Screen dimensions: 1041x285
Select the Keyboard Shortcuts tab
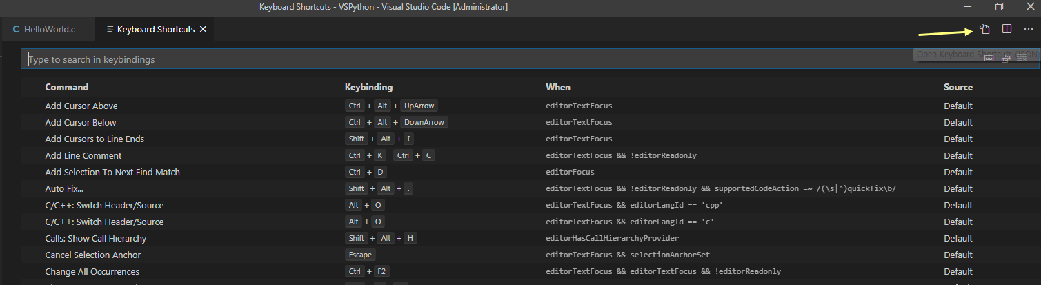156,30
